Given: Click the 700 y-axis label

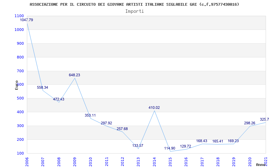Looking at the screenshot, I should 20,71.
